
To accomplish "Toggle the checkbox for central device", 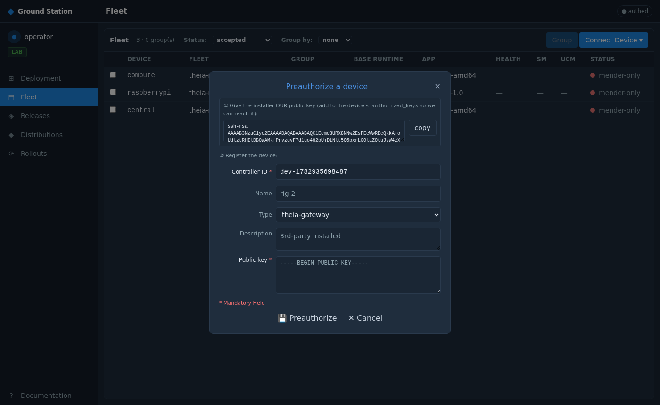I will (113, 109).
